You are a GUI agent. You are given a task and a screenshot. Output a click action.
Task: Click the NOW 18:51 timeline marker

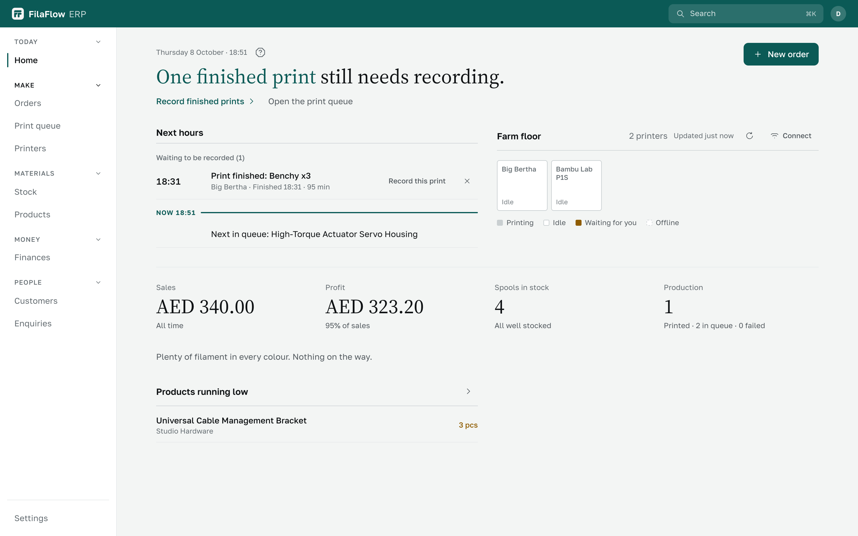(176, 213)
